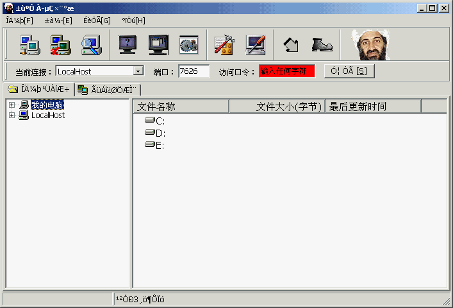
Task: Open the LocalHost connection dropdown
Action: click(x=138, y=71)
